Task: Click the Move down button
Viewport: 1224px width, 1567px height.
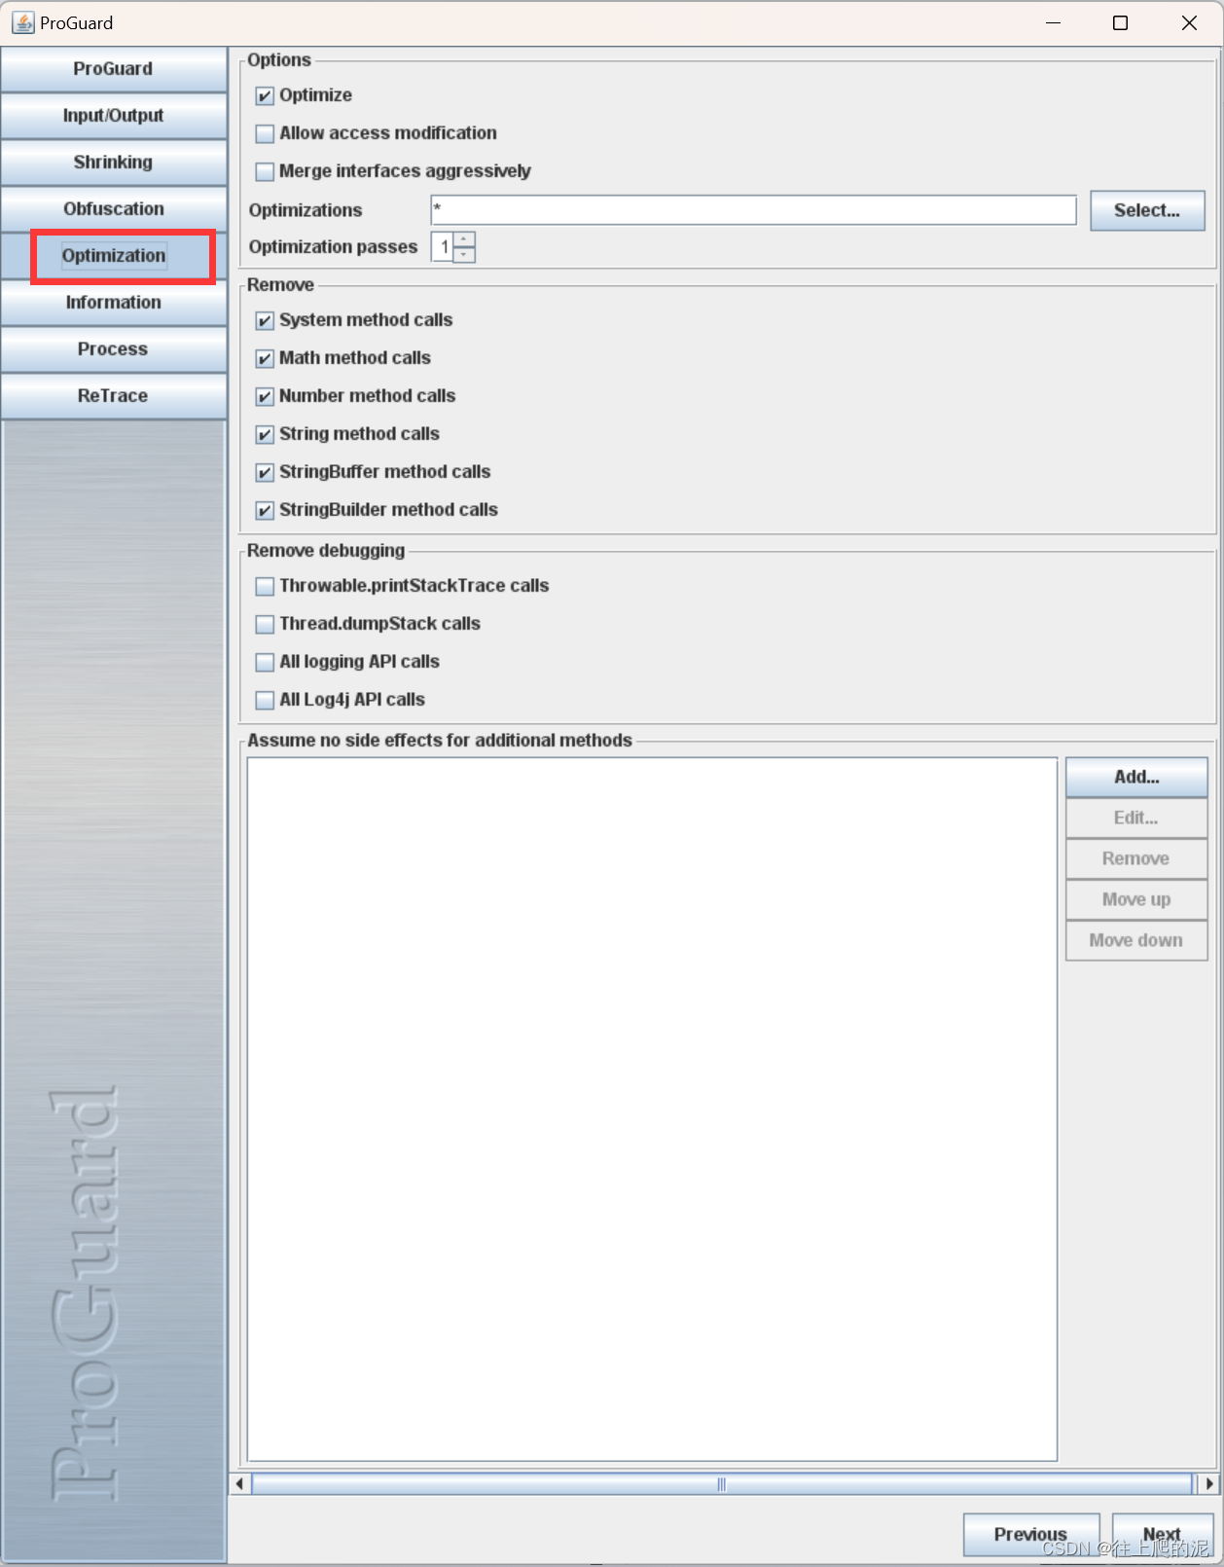Action: point(1136,940)
